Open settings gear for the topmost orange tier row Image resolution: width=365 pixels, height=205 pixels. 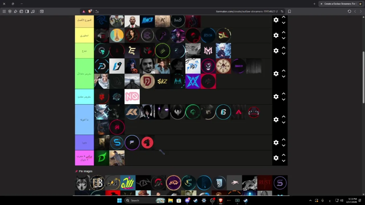pyautogui.click(x=276, y=20)
